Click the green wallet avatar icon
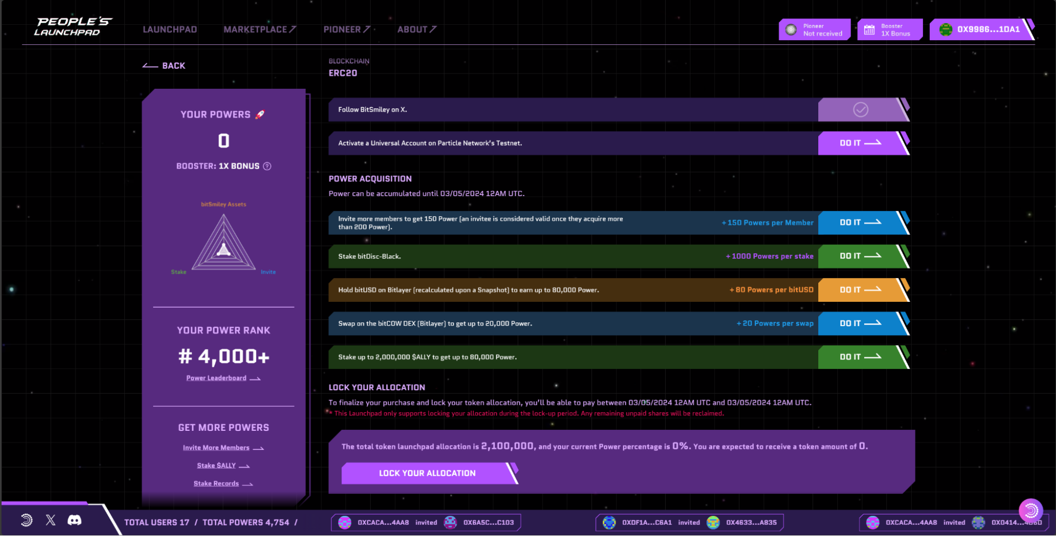Viewport: 1056px width, 536px height. (x=946, y=30)
